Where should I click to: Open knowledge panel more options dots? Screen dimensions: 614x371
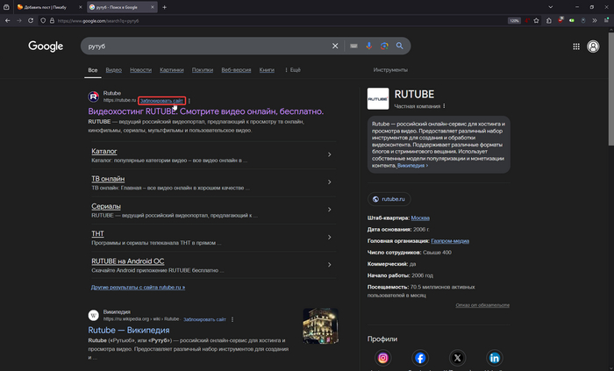click(x=444, y=106)
